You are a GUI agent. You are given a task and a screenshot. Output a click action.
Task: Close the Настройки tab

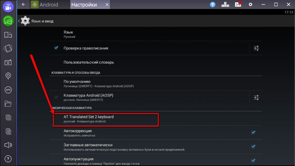(x=107, y=5)
